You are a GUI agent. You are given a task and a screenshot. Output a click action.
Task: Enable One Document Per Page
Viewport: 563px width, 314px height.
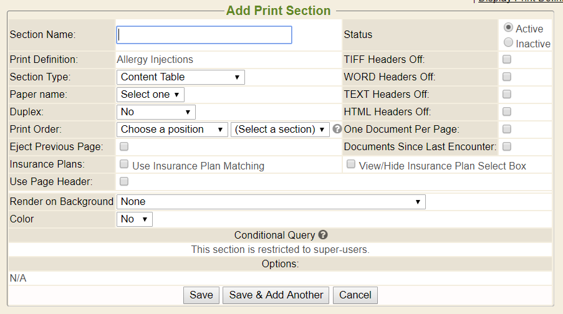click(507, 129)
